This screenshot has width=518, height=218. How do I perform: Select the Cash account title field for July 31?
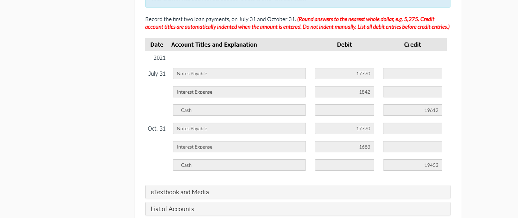239,110
